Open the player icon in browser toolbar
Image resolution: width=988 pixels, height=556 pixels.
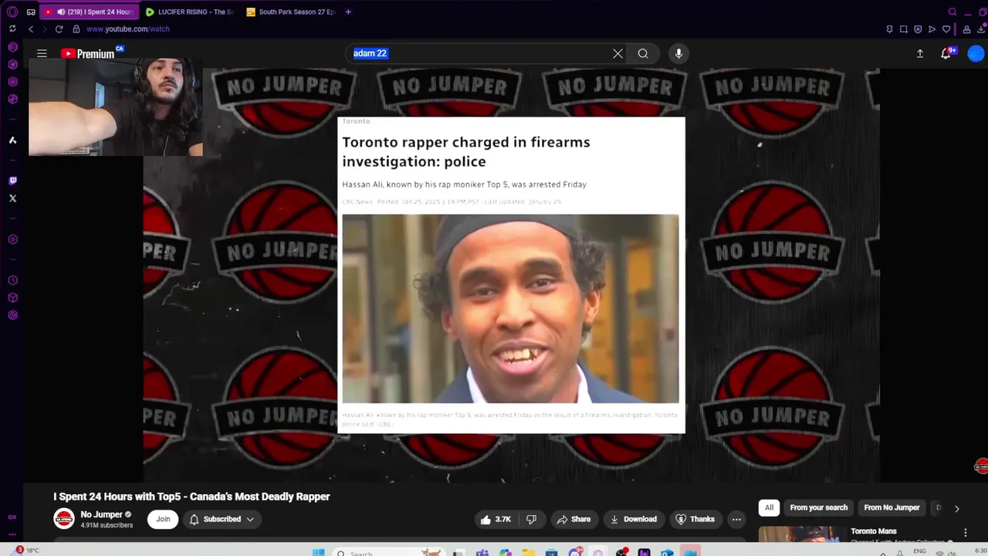(932, 29)
